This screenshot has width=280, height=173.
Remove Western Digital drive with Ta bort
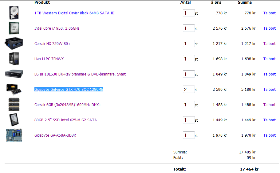tap(269, 13)
